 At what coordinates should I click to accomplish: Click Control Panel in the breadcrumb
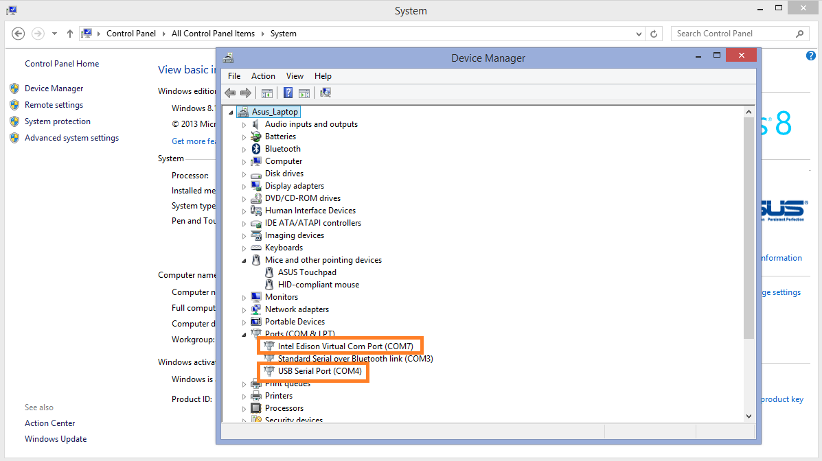click(131, 34)
